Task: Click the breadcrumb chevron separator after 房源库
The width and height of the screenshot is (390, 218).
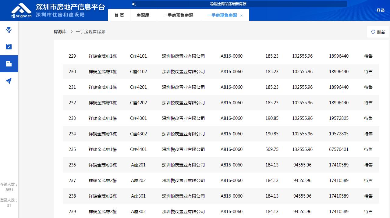Action: point(72,32)
